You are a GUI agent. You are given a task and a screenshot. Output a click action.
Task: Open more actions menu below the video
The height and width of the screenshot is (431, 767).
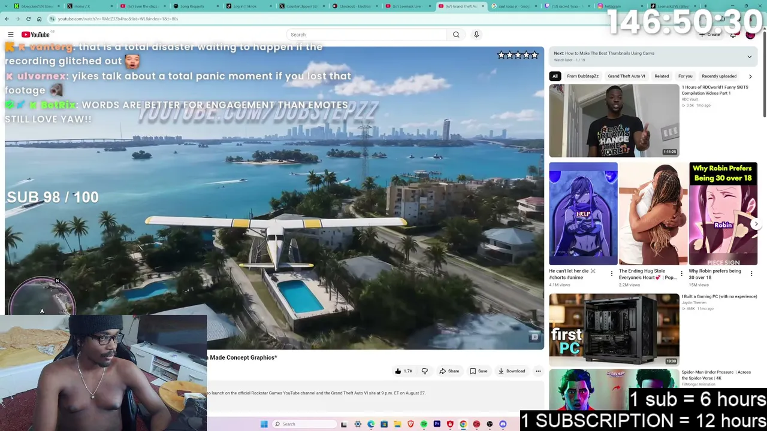pyautogui.click(x=538, y=371)
